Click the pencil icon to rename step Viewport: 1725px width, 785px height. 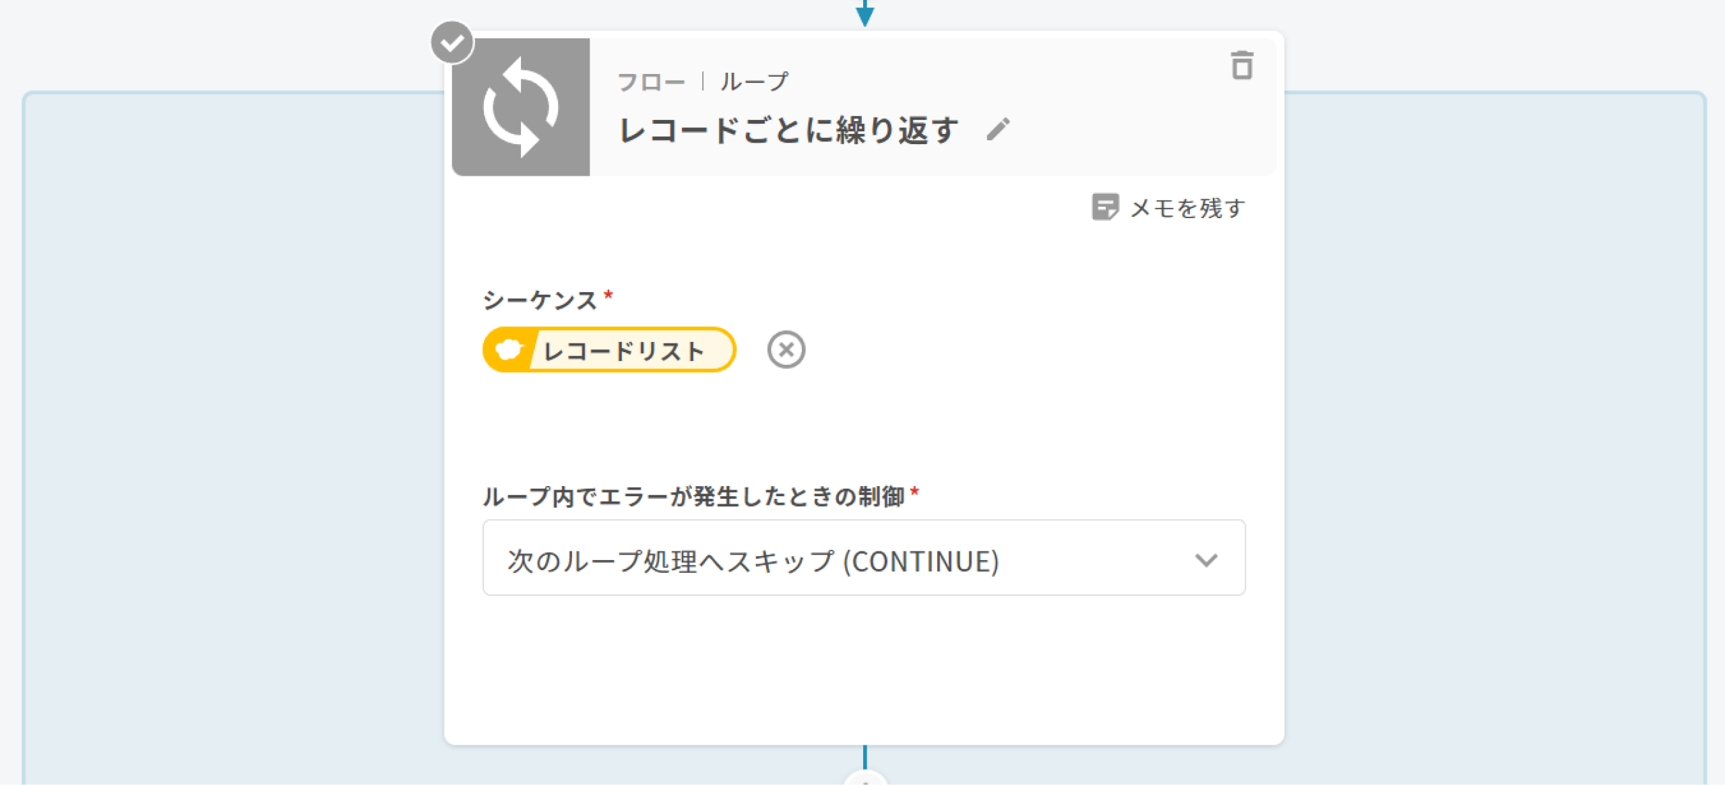point(998,129)
